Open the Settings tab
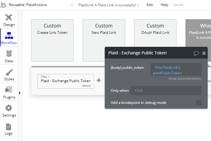 pos(9,110)
